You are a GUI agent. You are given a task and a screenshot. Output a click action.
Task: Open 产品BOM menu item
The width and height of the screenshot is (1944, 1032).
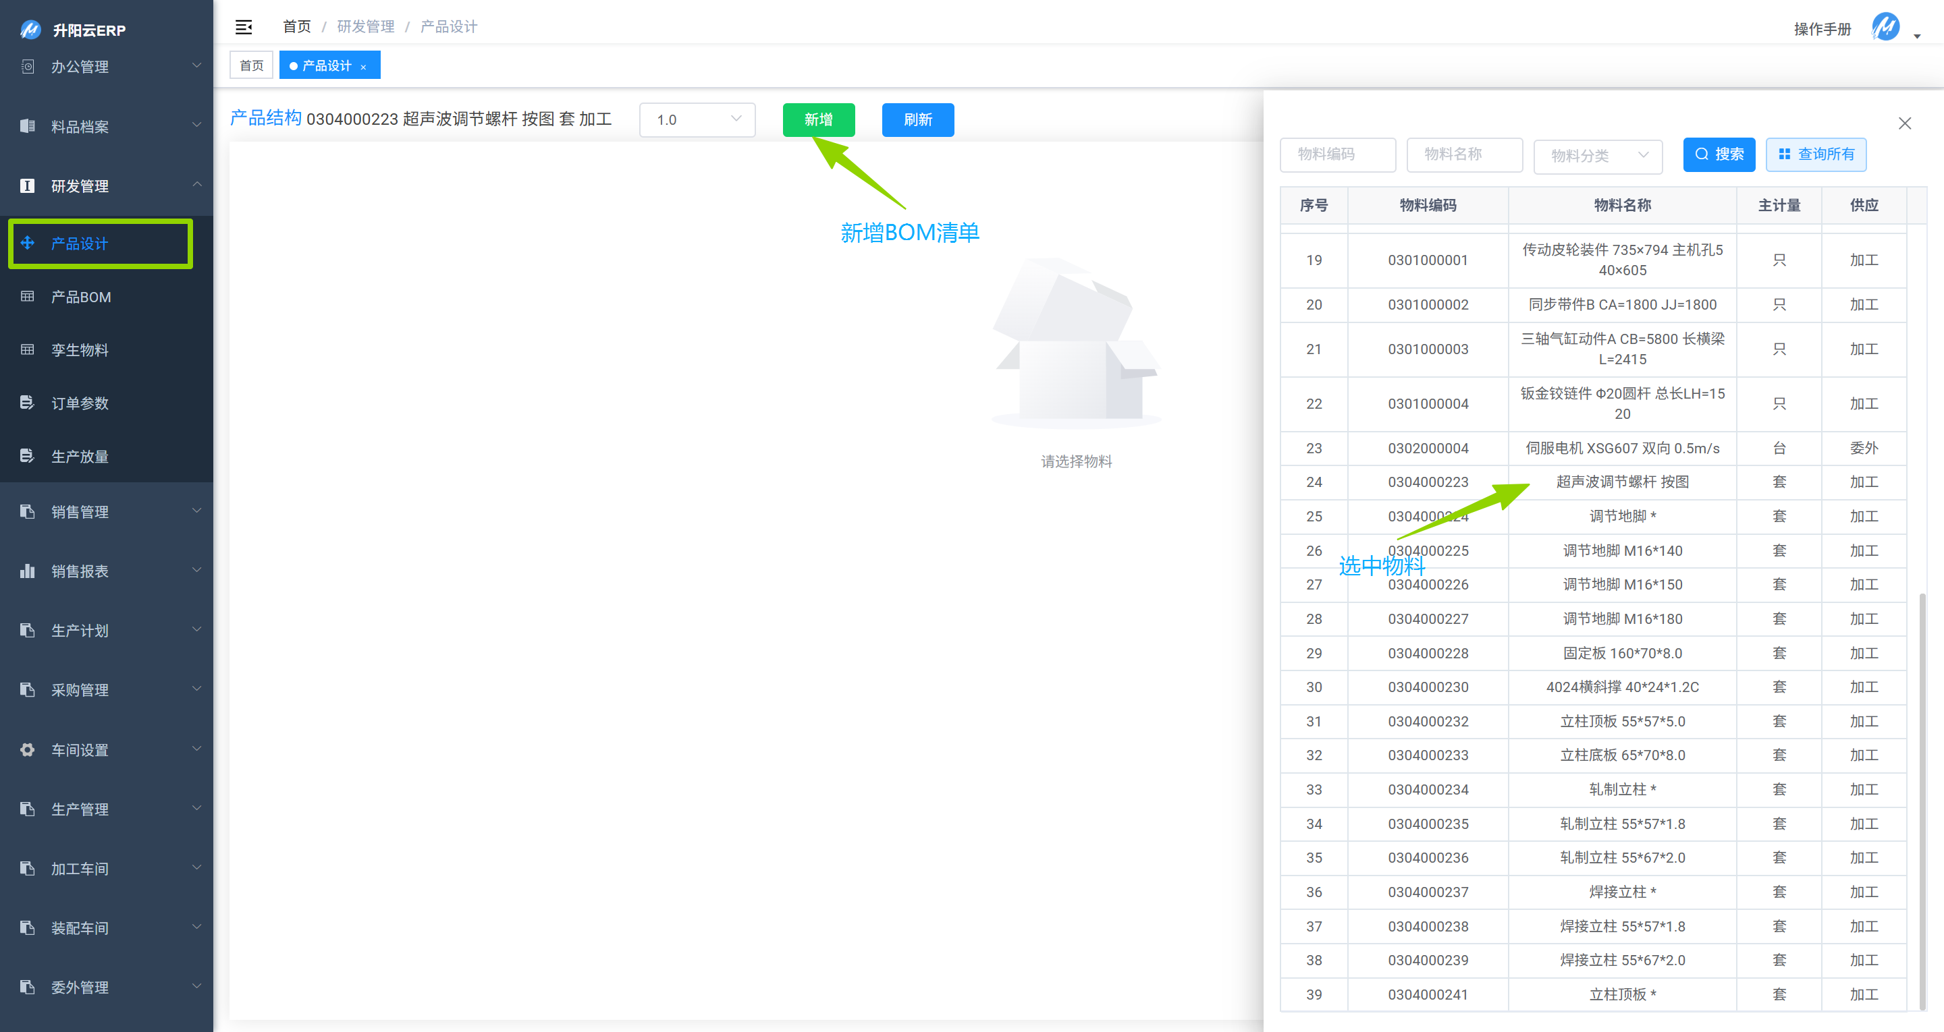point(81,297)
